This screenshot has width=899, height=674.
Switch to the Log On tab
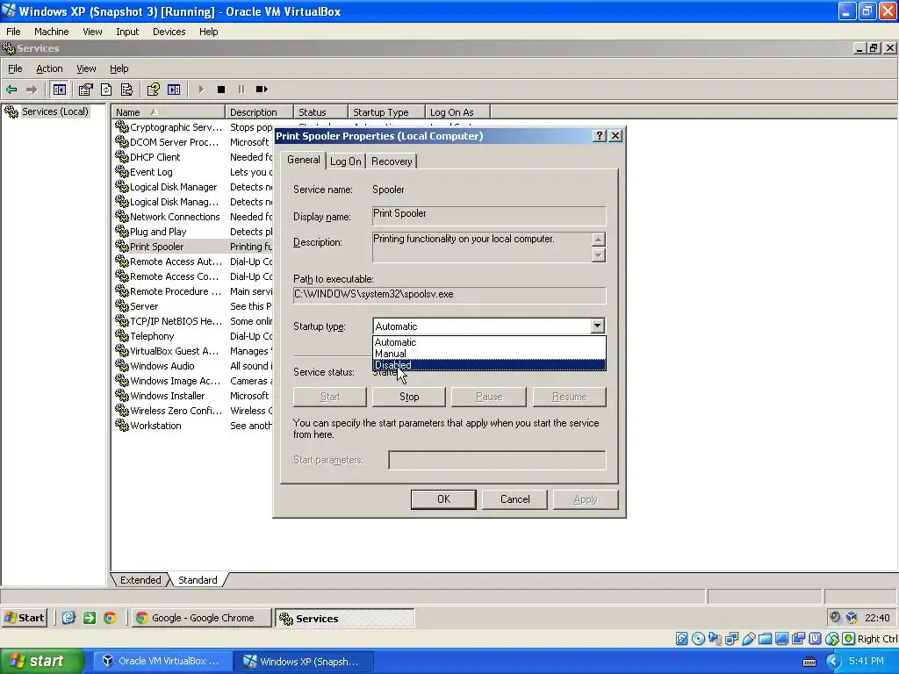[x=346, y=161]
